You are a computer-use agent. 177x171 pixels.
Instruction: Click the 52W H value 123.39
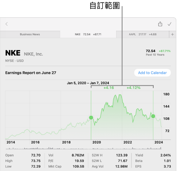coord(122,155)
